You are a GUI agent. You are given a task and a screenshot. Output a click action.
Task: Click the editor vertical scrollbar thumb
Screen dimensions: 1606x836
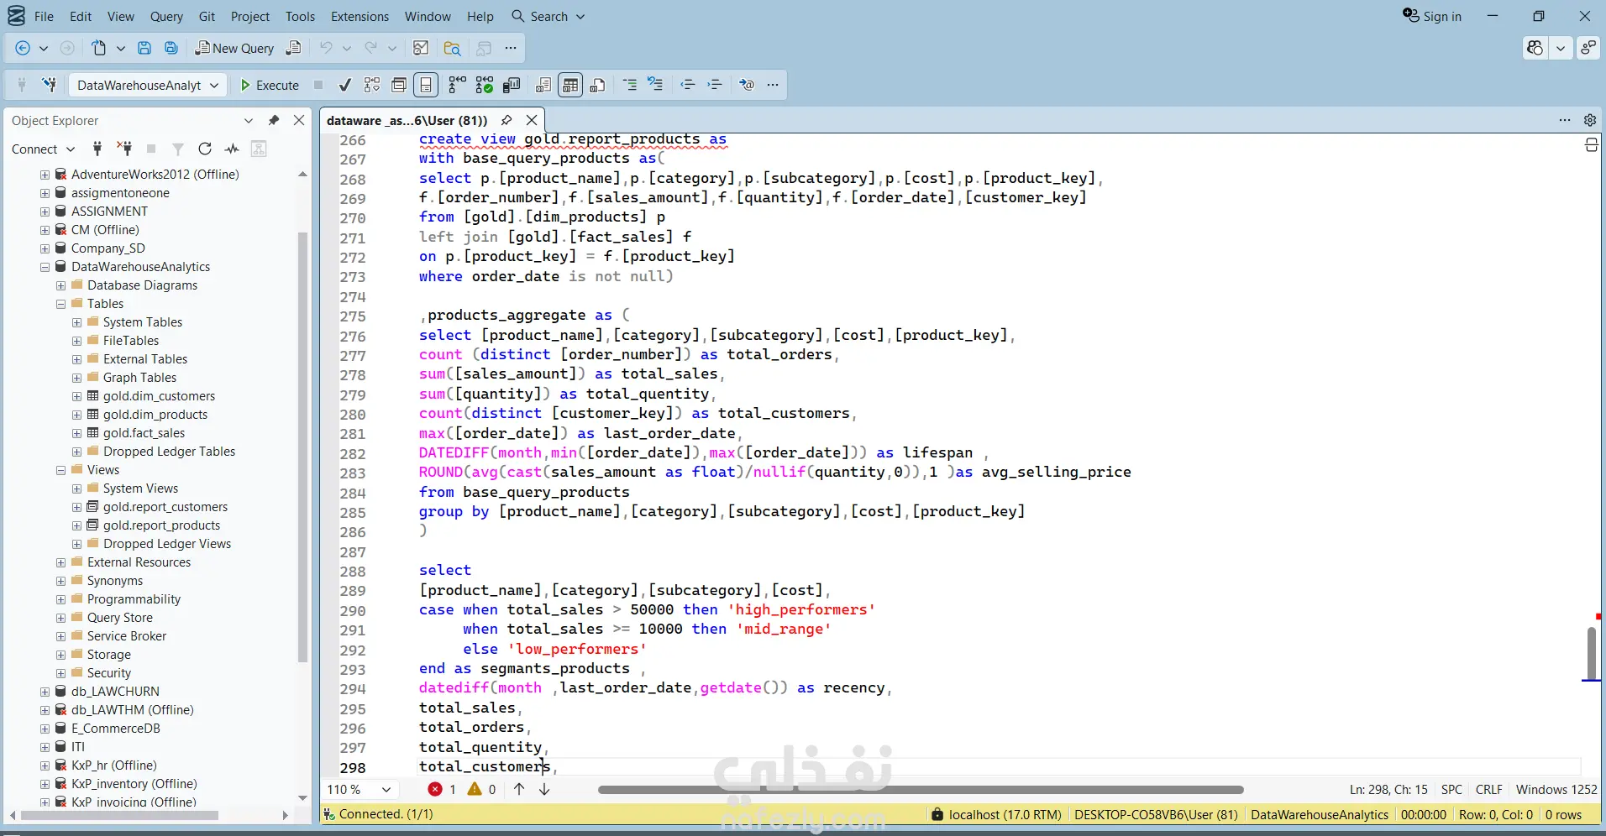[1591, 653]
